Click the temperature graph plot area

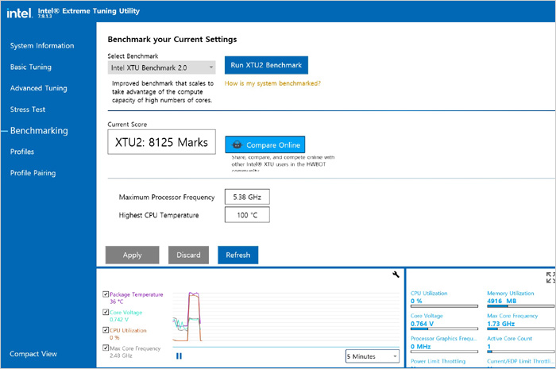tap(286, 317)
